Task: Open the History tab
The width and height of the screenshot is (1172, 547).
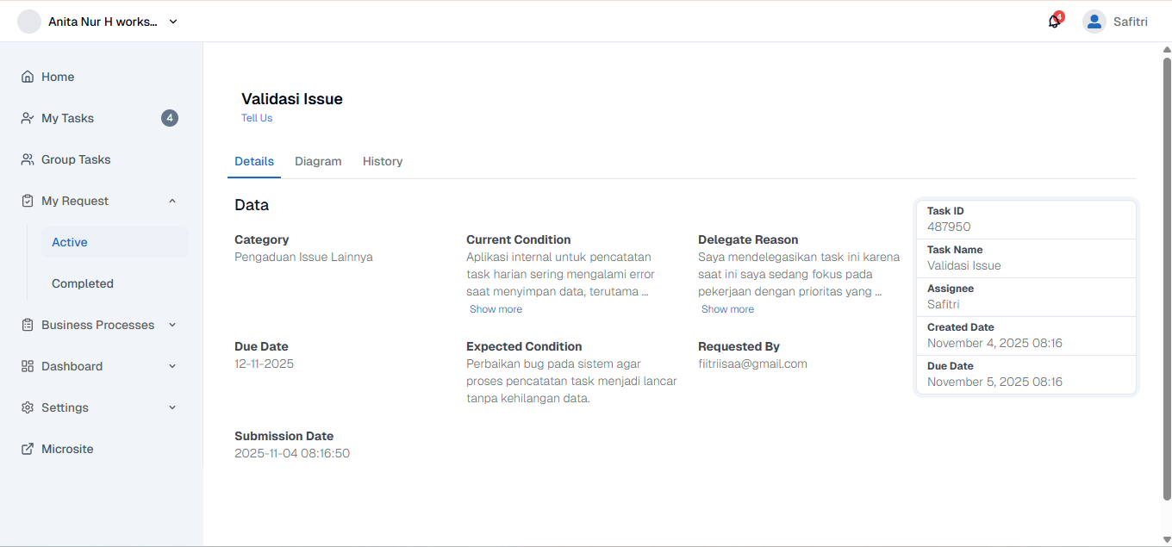Action: click(x=383, y=161)
